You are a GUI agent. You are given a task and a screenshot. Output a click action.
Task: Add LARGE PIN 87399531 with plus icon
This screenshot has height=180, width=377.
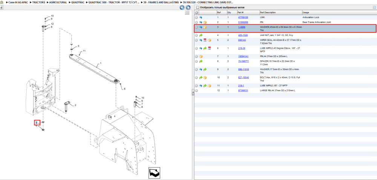click(x=196, y=91)
